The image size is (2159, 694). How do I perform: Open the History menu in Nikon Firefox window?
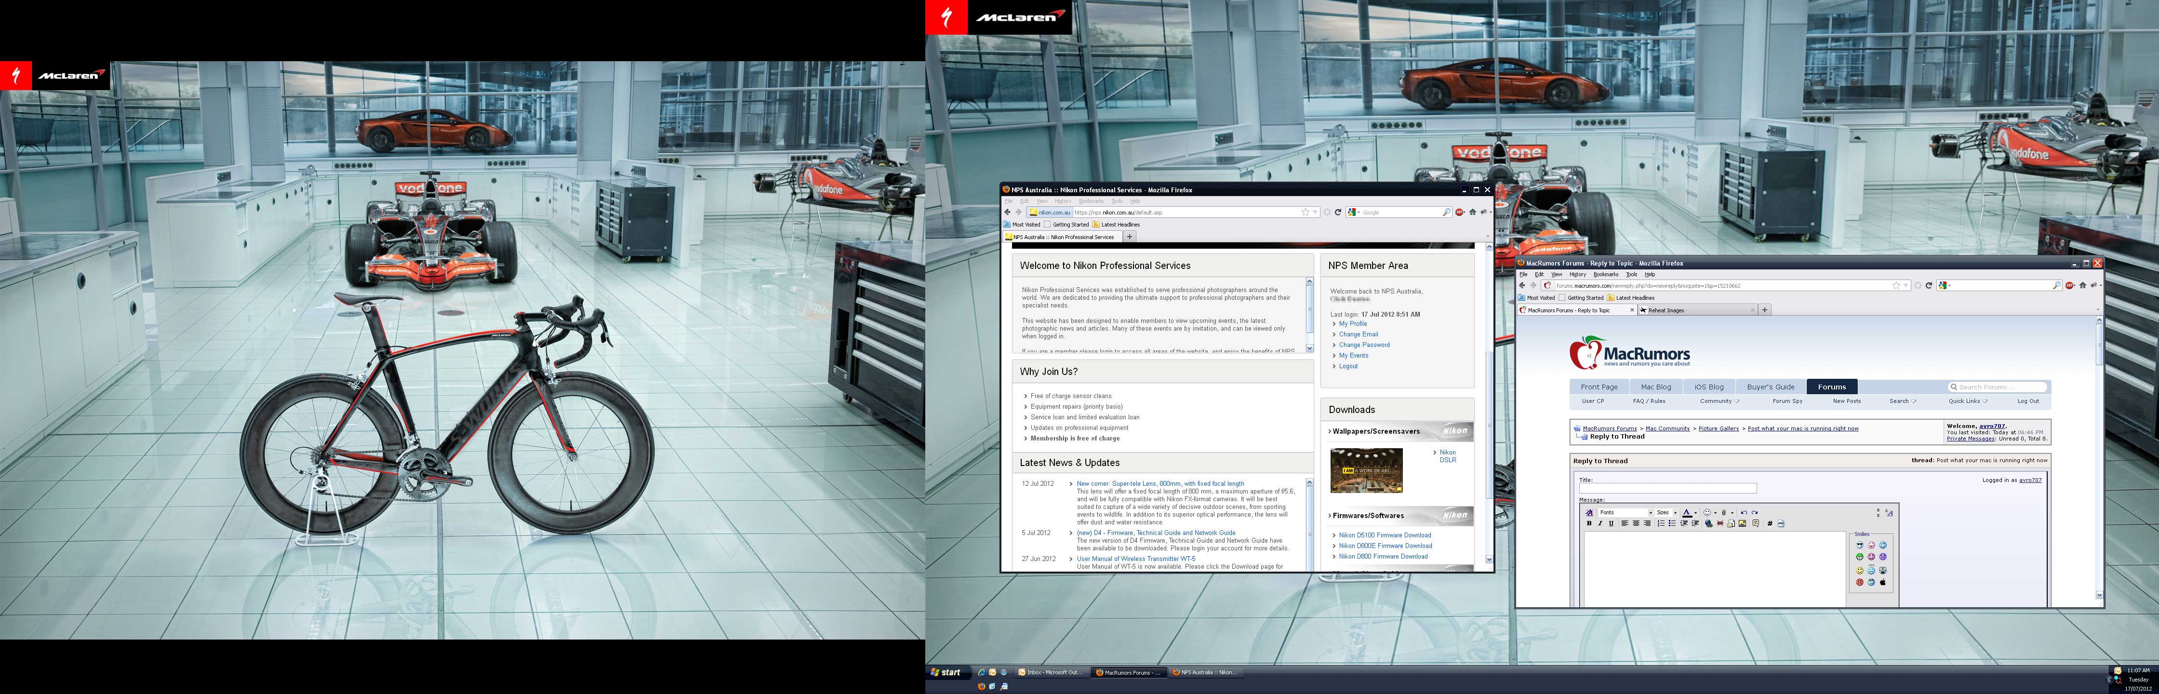1063,201
